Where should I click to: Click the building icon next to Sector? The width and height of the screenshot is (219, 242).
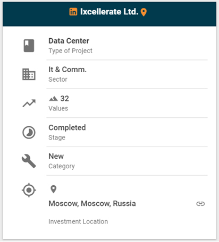point(29,74)
